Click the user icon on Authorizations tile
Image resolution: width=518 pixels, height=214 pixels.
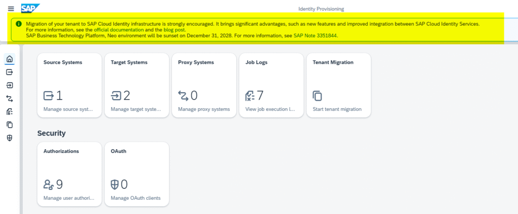tap(49, 185)
